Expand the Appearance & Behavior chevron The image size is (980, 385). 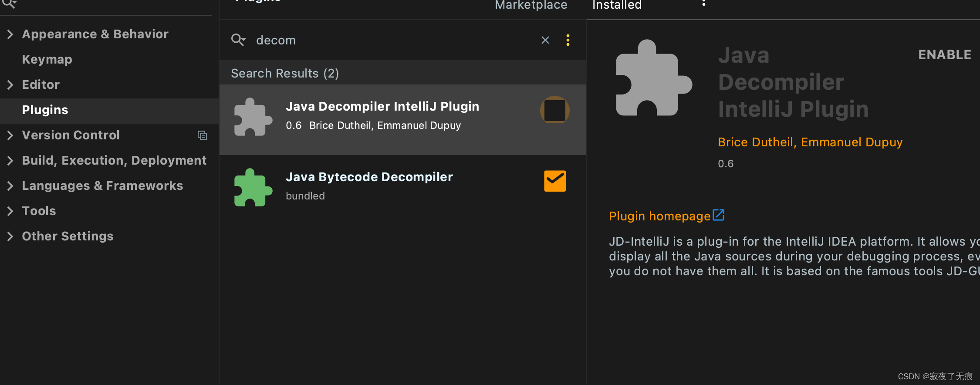(10, 34)
